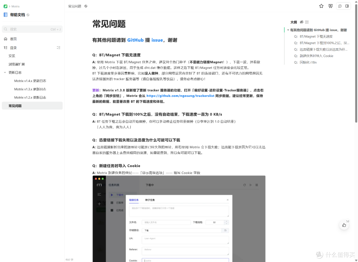The height and width of the screenshot is (262, 358).
Task: Jump to outline heading 有其他问题请到 GitHub
Action: 319,30
